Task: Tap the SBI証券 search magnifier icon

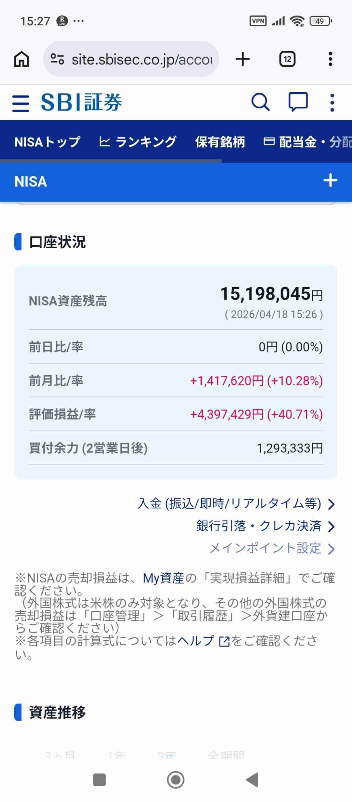Action: tap(260, 102)
